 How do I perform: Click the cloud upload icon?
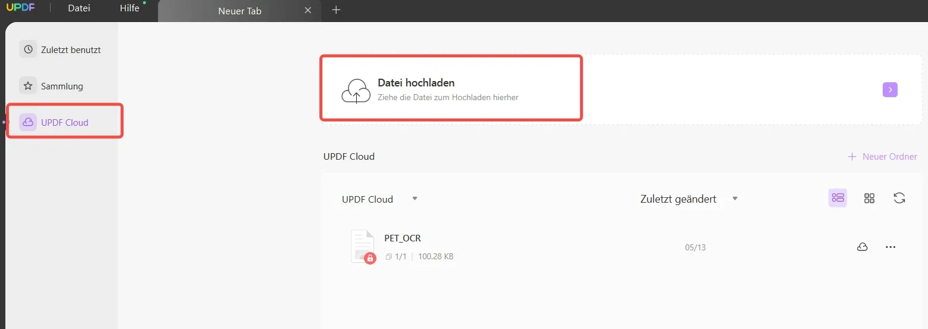pos(356,91)
